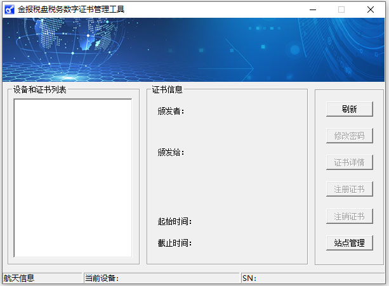The height and width of the screenshot is (286, 389).
Task: Open the 站点管理 site management button
Action: [x=349, y=243]
